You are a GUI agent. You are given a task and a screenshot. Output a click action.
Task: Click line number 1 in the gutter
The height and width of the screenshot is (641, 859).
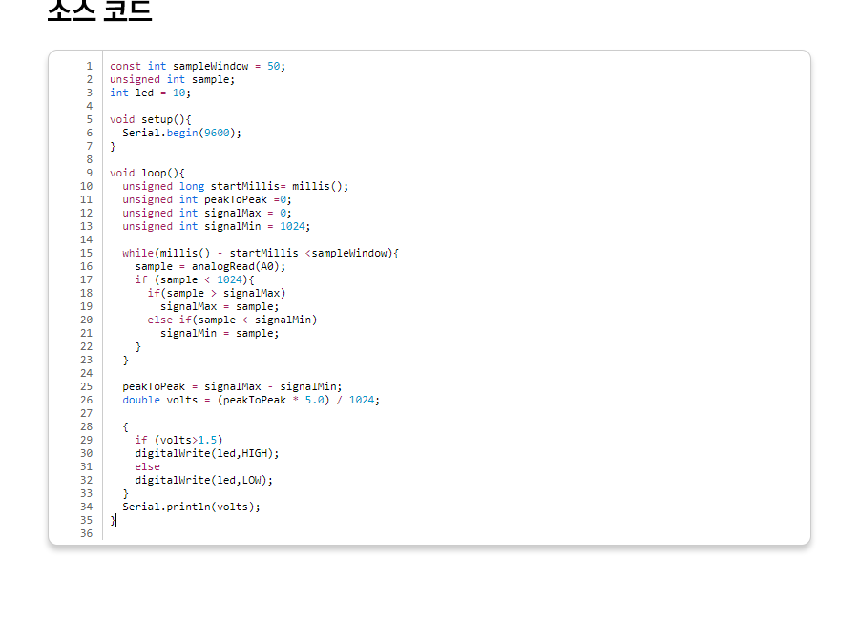click(x=89, y=67)
